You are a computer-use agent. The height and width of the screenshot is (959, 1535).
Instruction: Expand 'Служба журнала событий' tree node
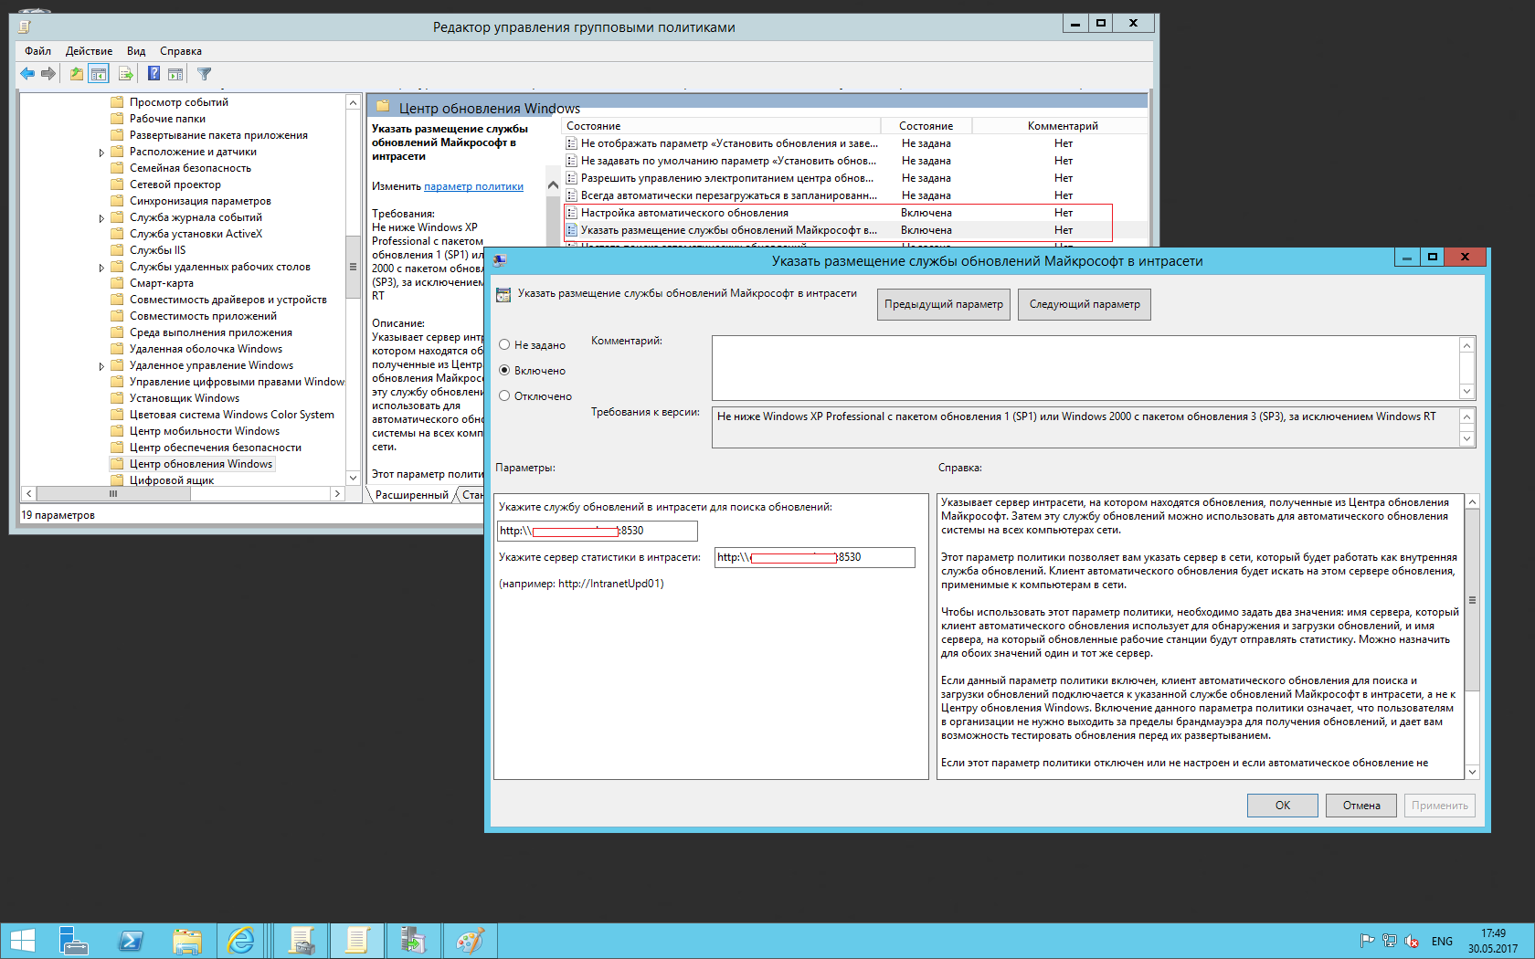coord(101,218)
